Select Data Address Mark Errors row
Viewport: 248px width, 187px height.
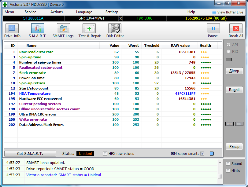click(113, 125)
